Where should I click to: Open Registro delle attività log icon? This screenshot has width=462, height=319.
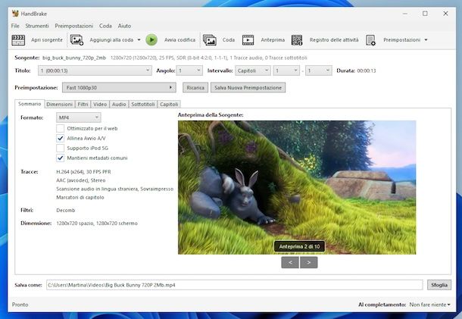[x=298, y=39]
